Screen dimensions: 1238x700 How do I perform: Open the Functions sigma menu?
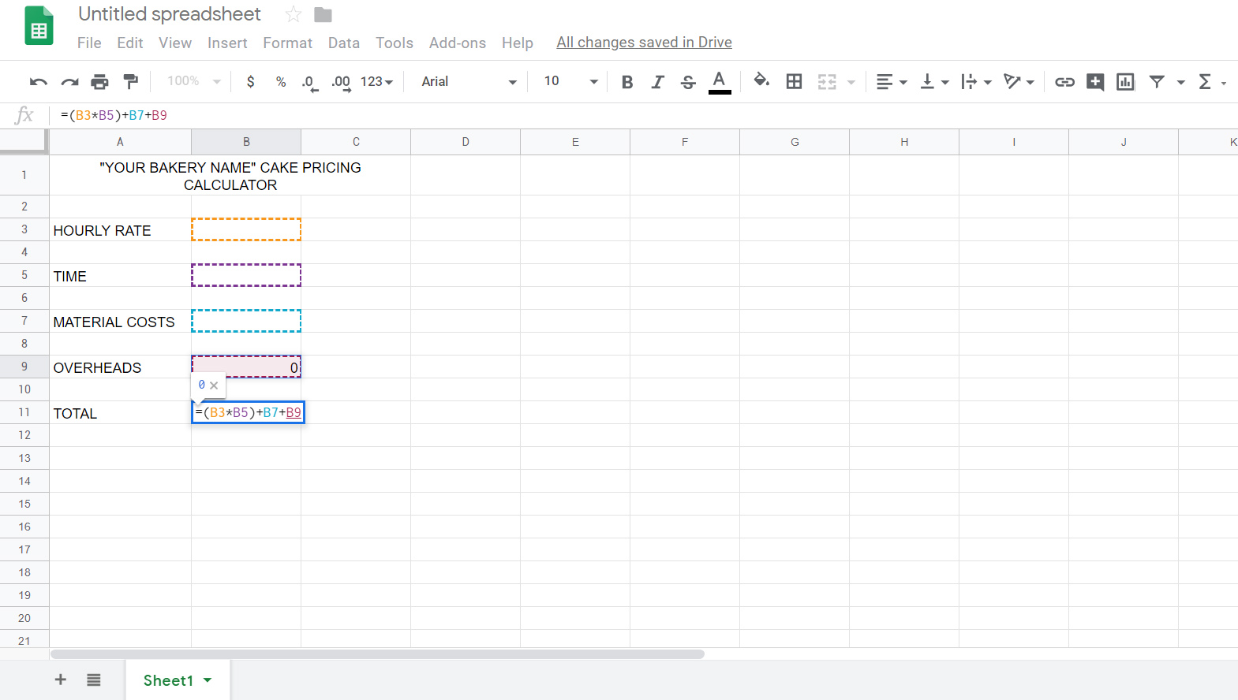click(1205, 81)
